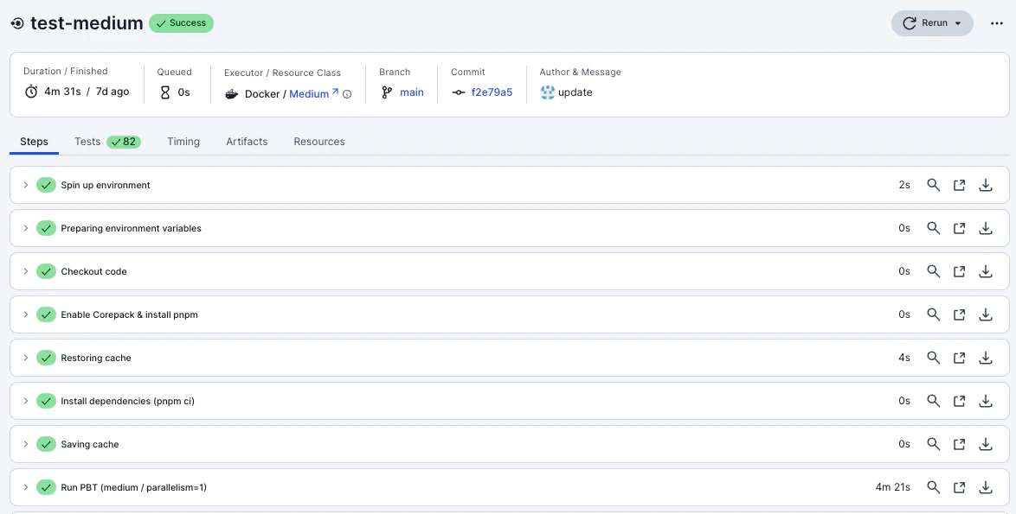Click the Success status badge

[182, 23]
